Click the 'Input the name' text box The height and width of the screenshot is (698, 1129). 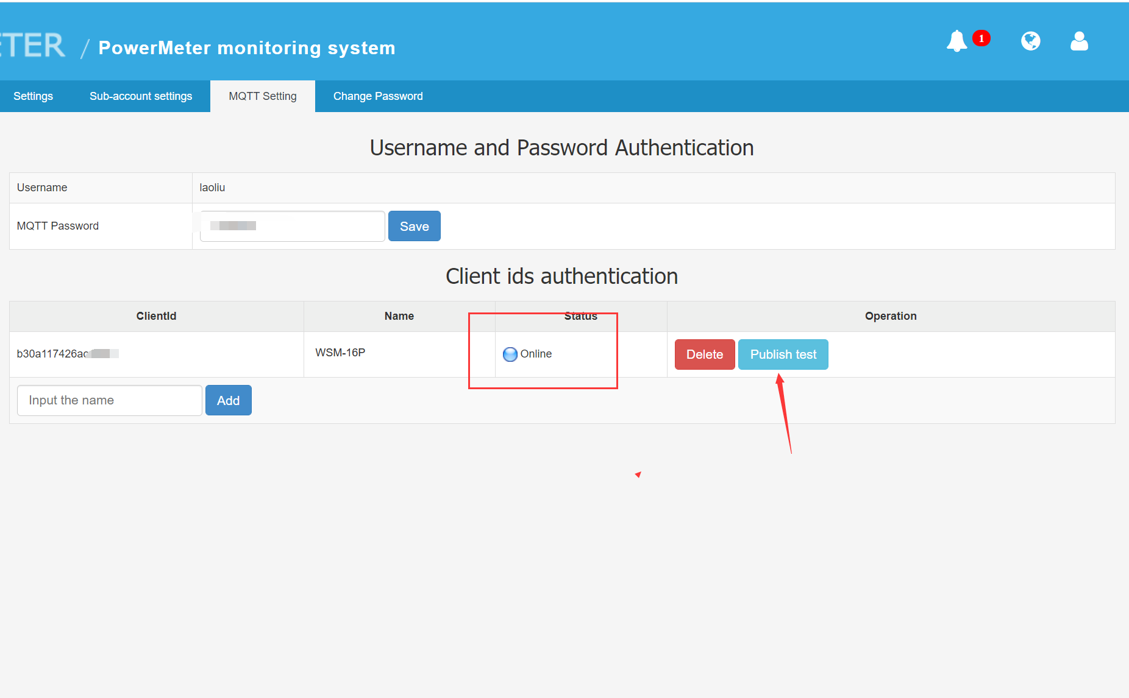coord(110,401)
